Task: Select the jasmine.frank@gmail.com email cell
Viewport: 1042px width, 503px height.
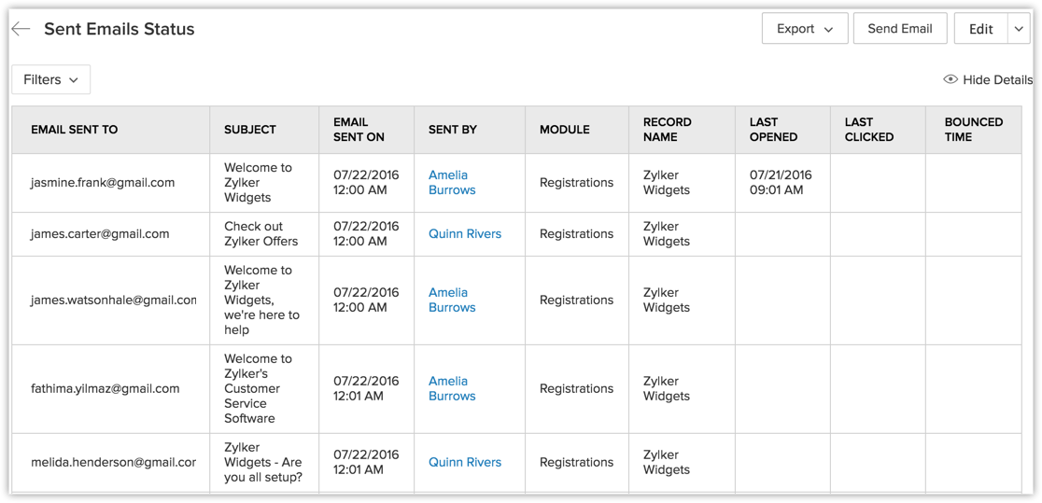Action: [x=103, y=183]
